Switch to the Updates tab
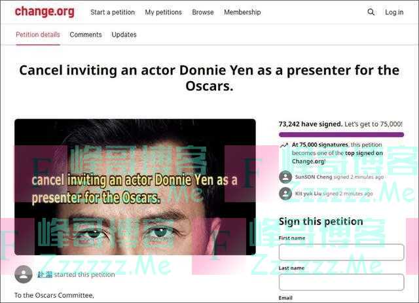This screenshot has width=419, height=303. (124, 35)
